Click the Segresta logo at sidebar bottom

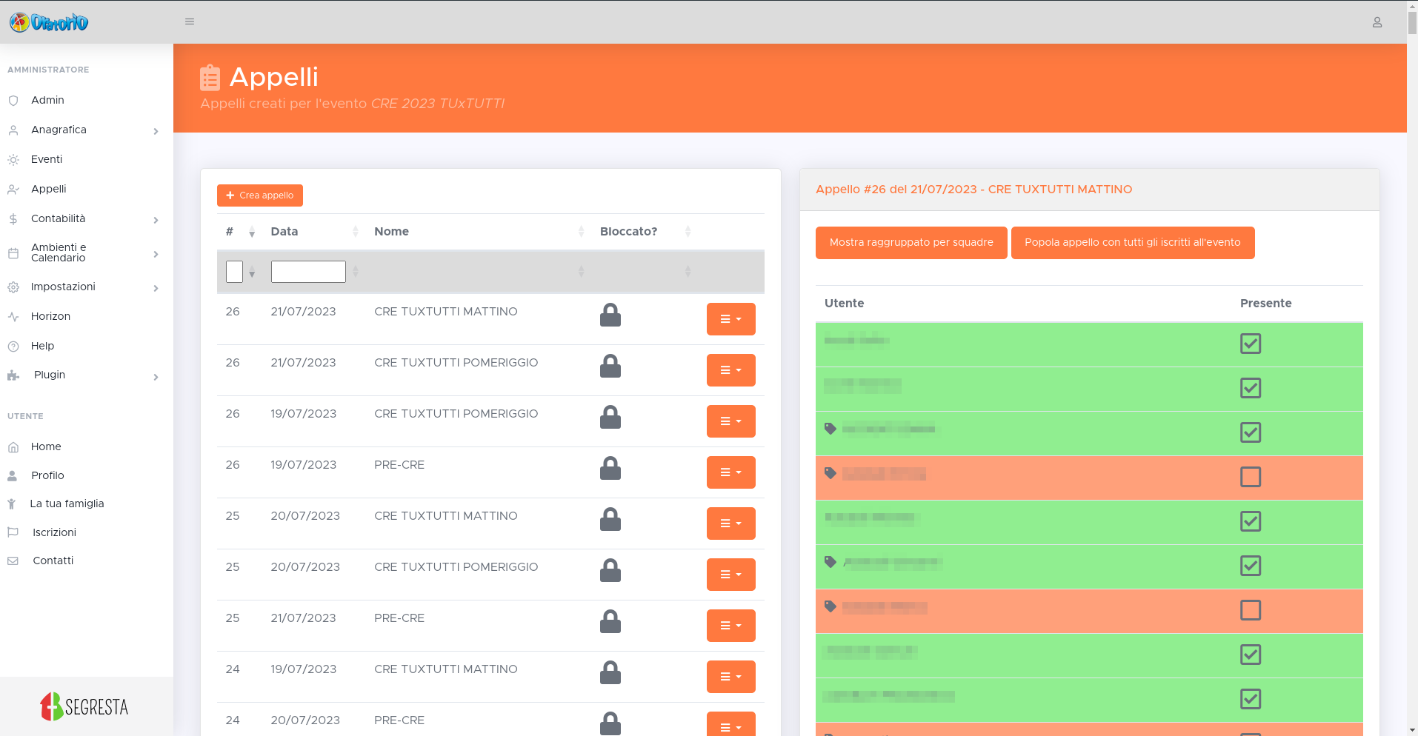[84, 706]
